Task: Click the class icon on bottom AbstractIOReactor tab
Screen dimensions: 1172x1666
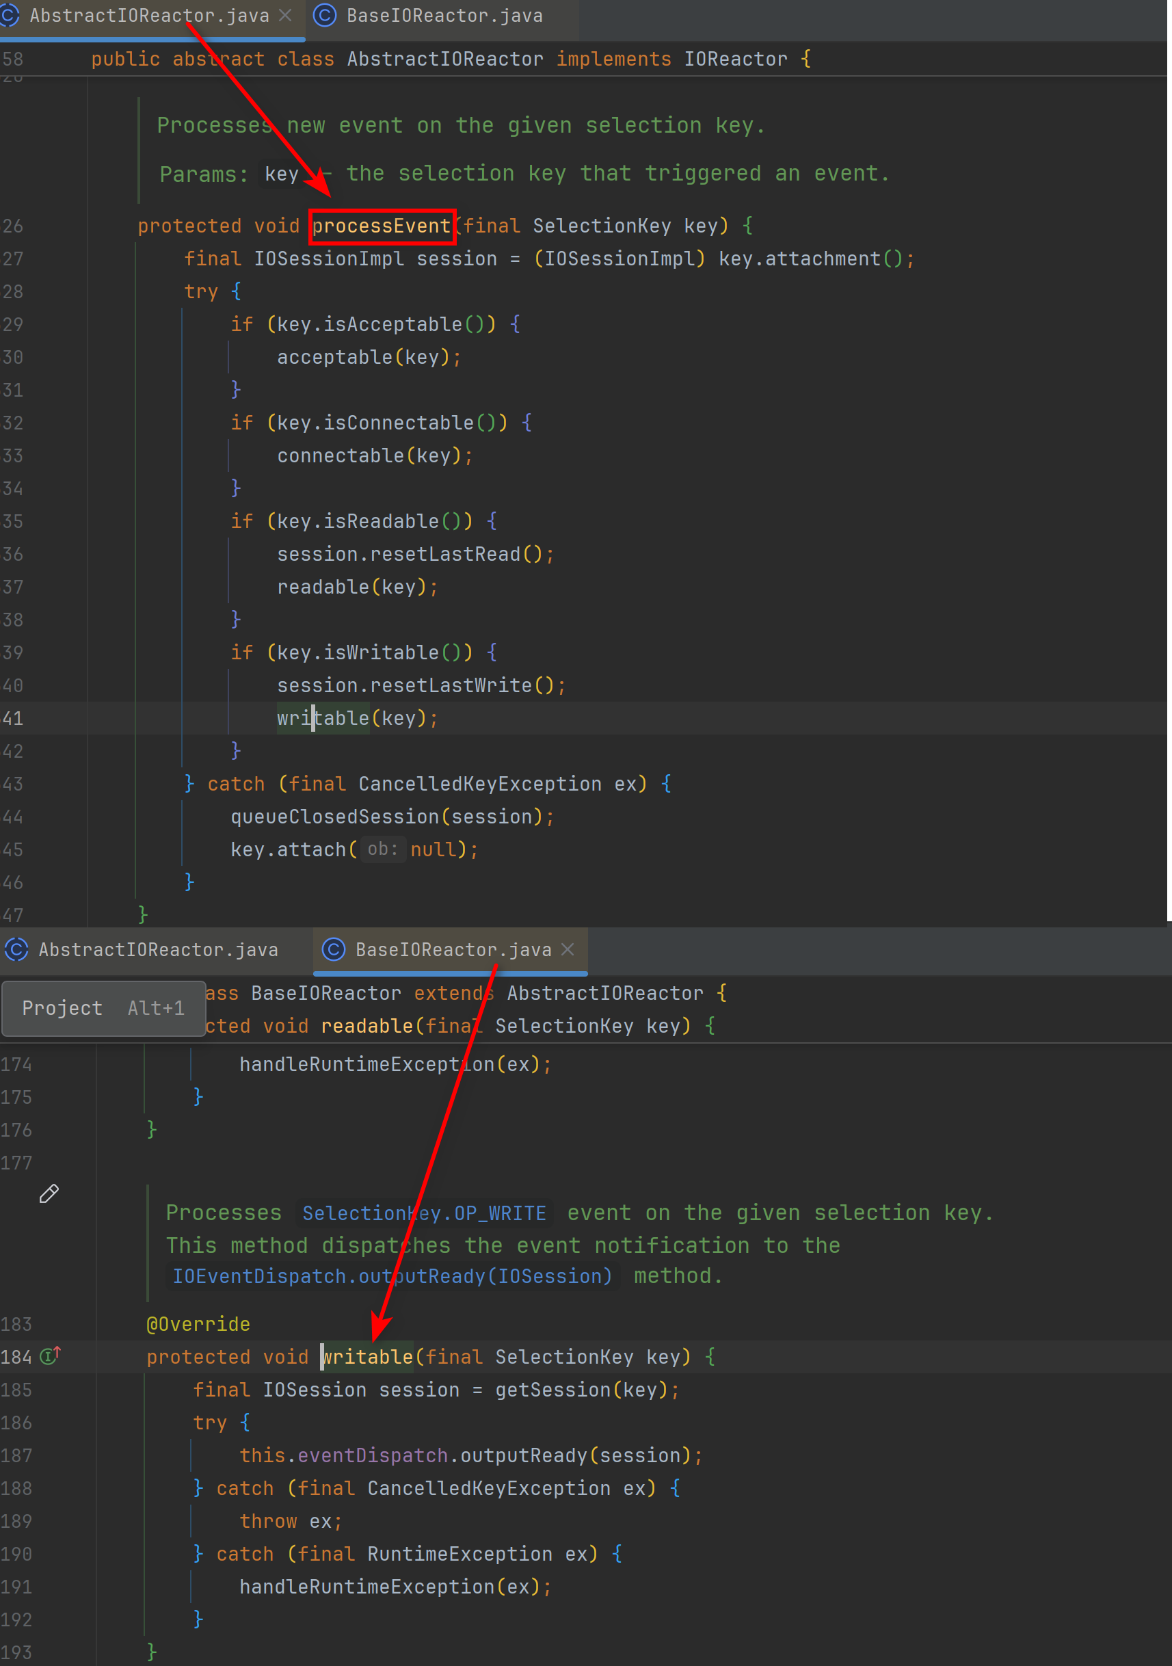Action: [x=16, y=949]
